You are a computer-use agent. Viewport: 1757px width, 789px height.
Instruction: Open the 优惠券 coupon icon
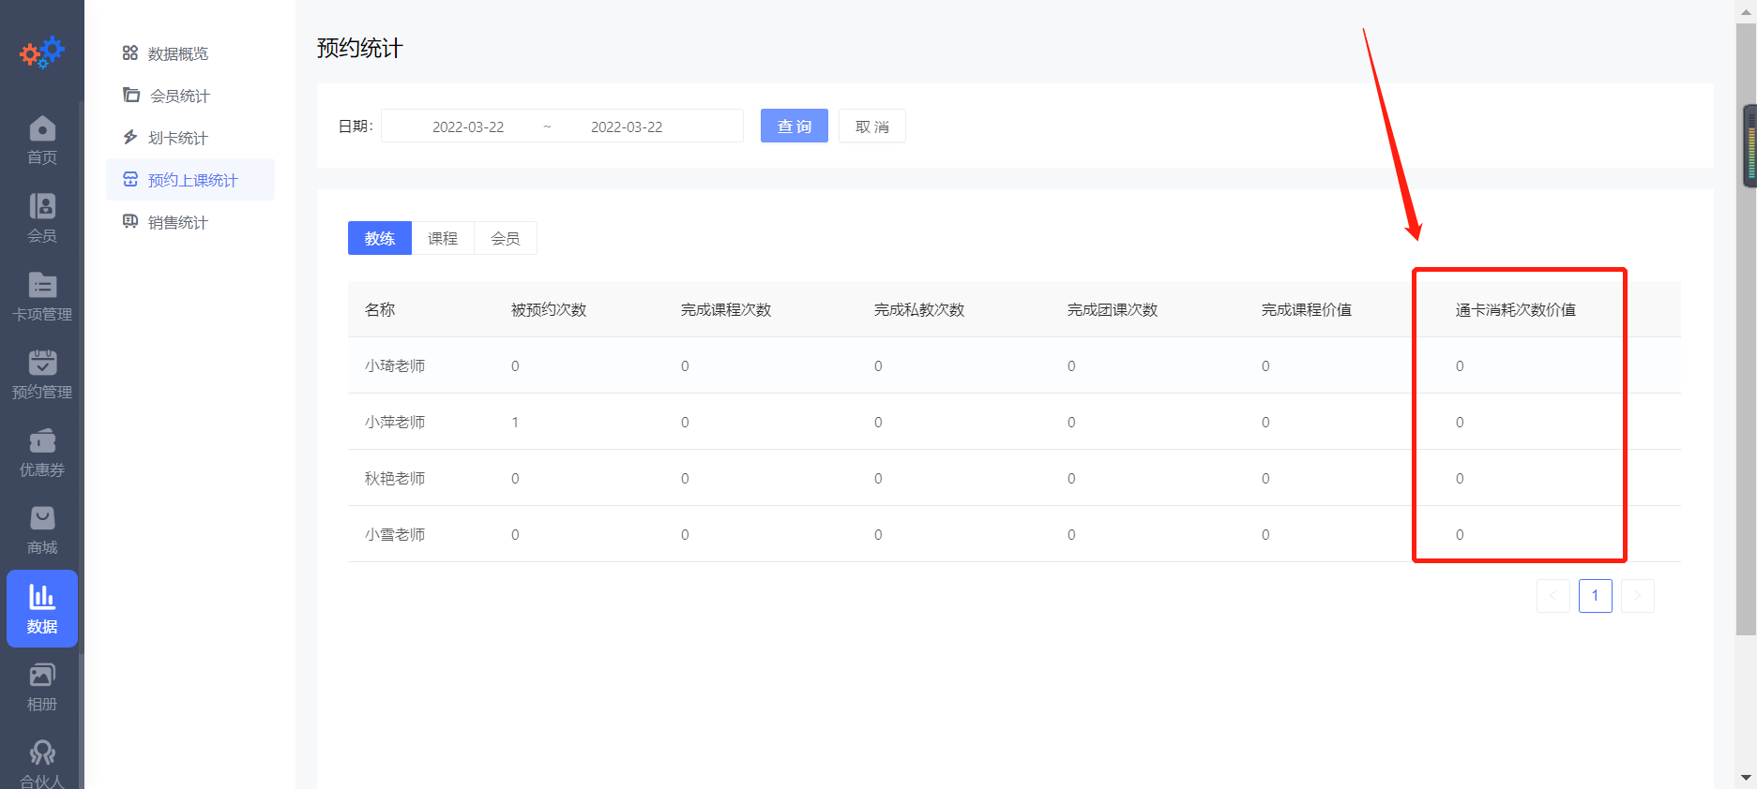pos(42,452)
